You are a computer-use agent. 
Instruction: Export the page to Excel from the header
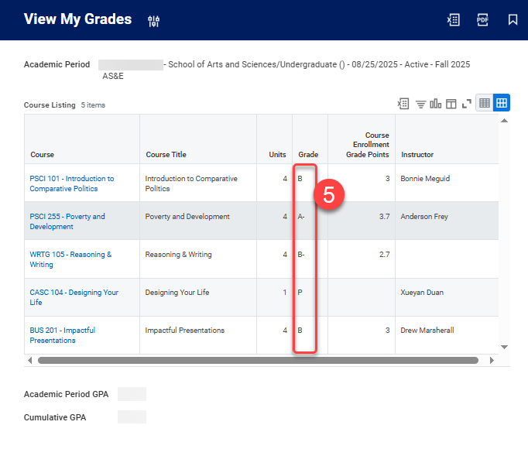453,20
